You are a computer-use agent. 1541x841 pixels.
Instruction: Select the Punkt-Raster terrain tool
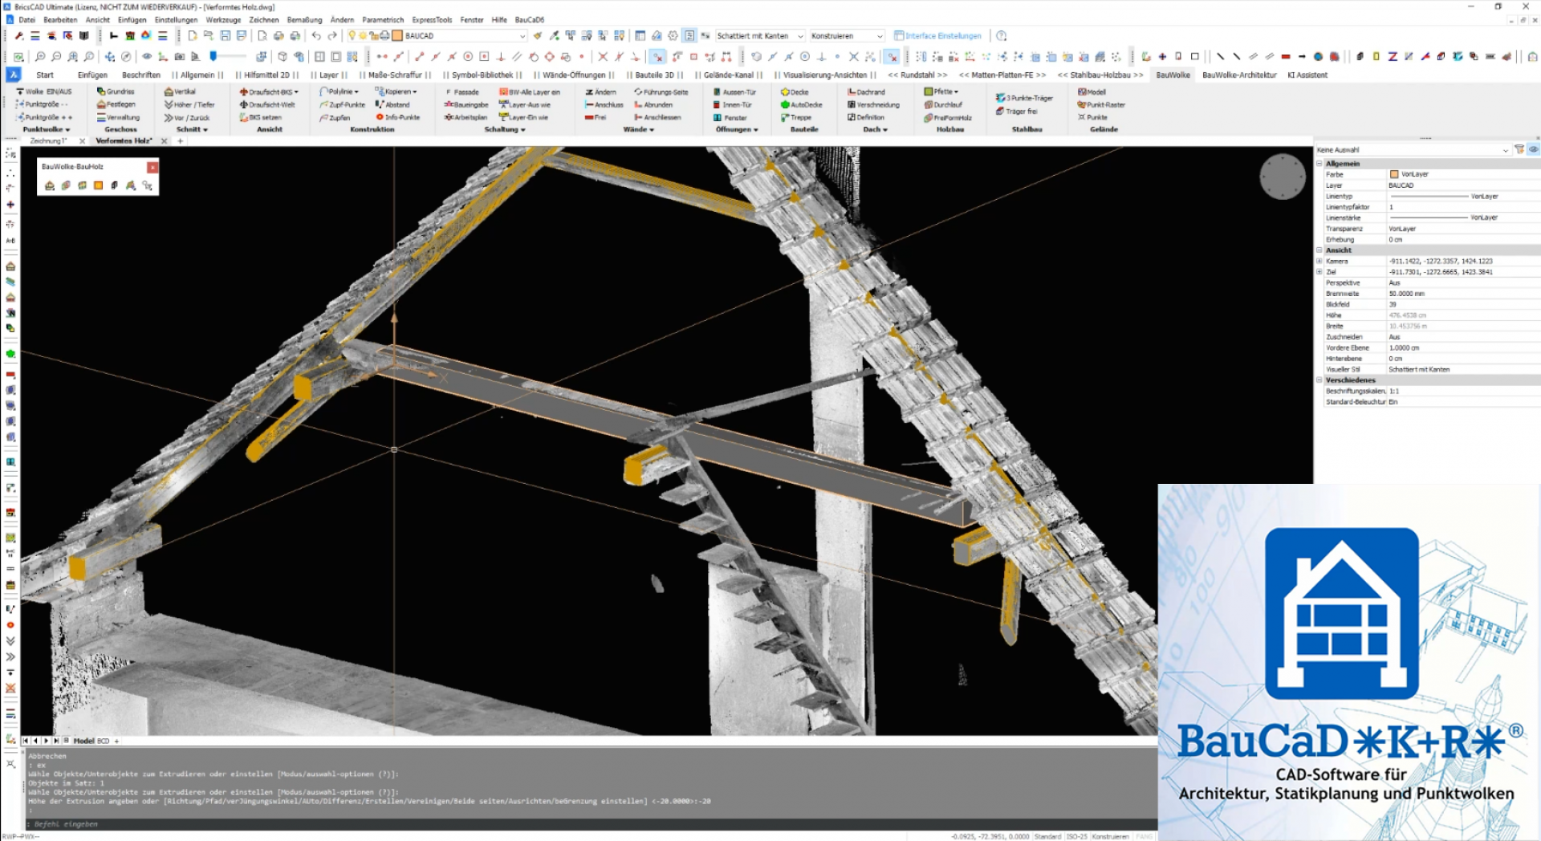pos(1101,104)
